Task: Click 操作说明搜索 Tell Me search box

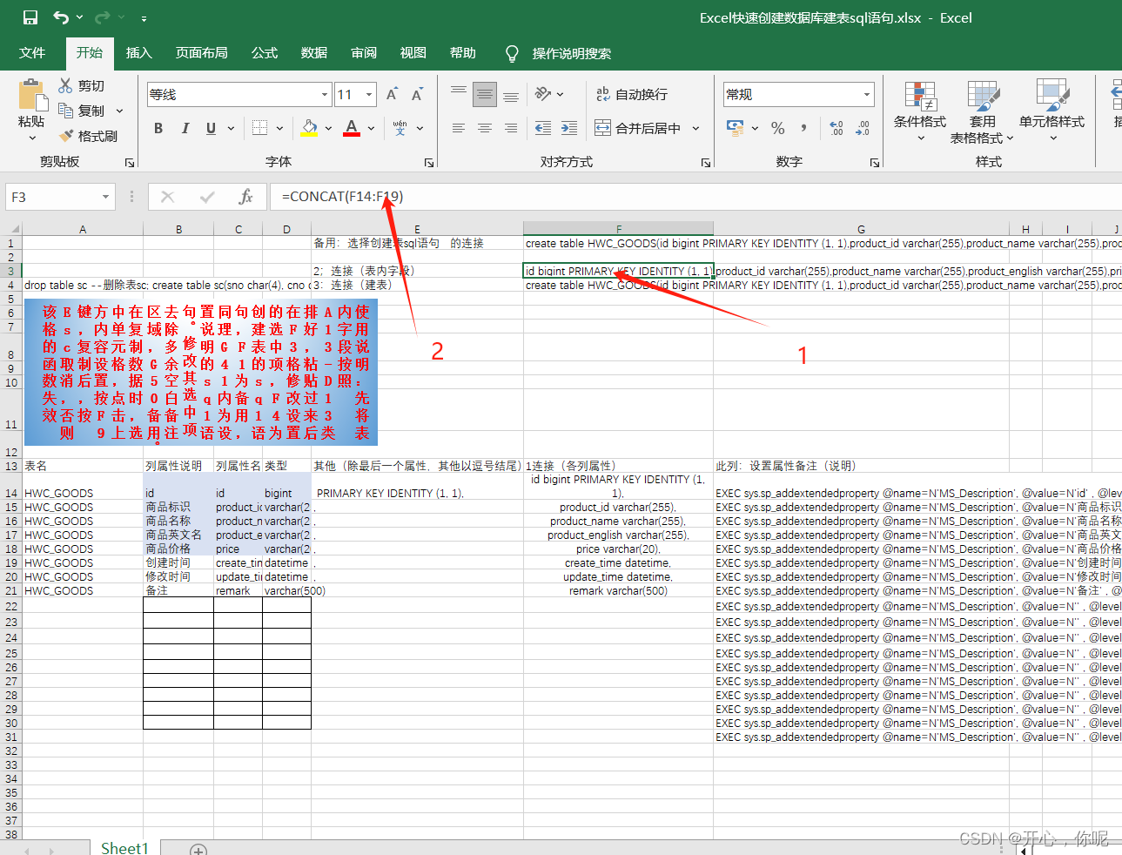Action: coord(571,53)
